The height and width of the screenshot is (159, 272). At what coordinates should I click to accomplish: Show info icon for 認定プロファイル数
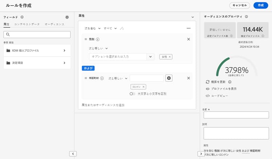(231, 36)
